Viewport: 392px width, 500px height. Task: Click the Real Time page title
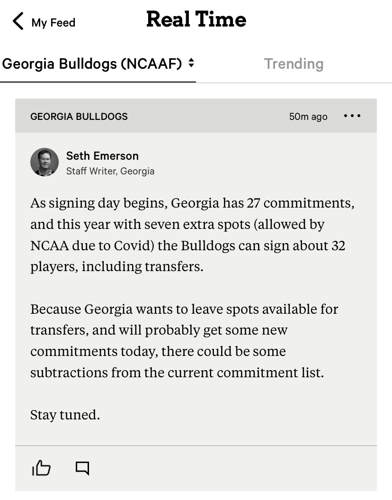pos(196,20)
